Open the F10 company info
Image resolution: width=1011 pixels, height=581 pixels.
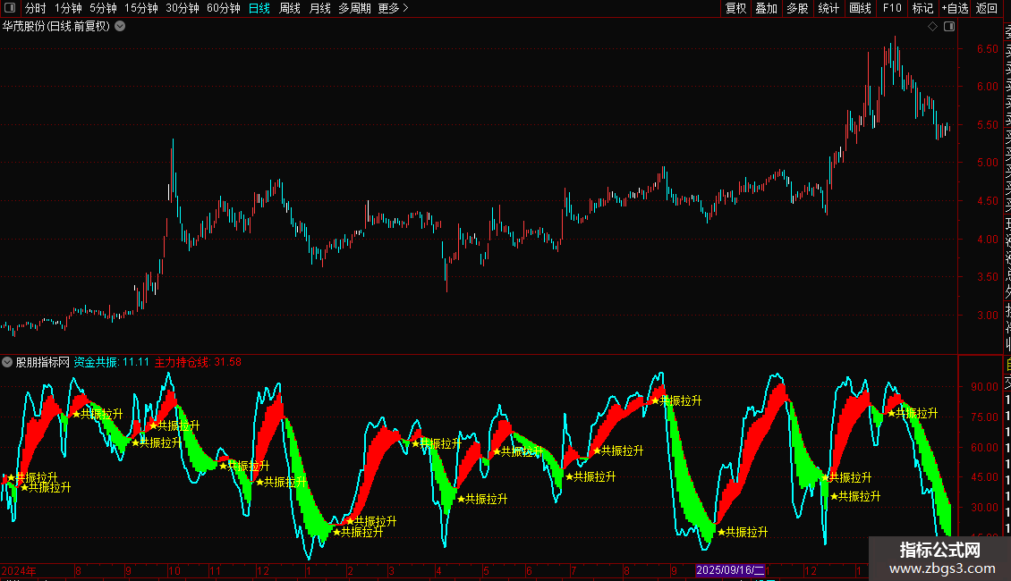(892, 8)
